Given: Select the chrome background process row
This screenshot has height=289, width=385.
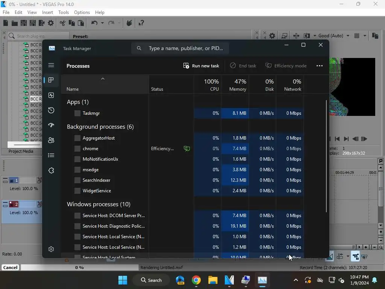Looking at the screenshot, I should [182, 148].
